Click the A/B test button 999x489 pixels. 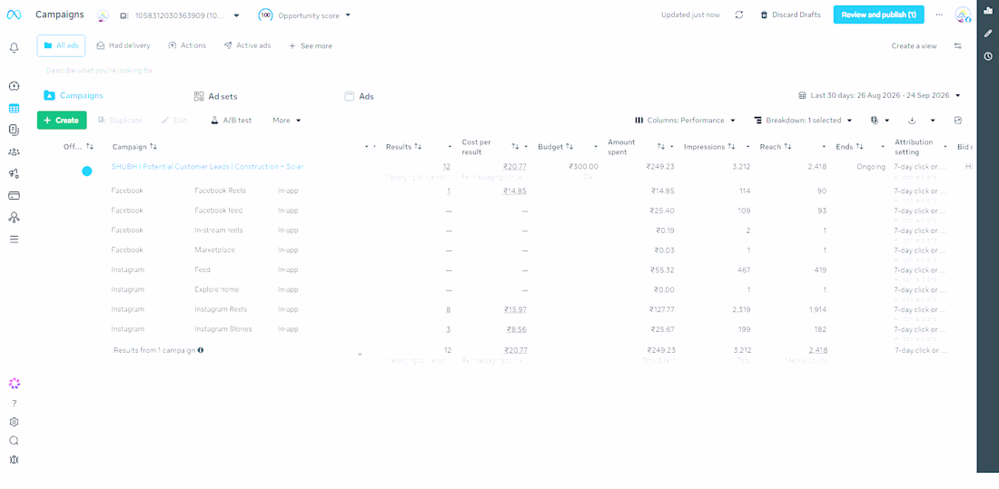pyautogui.click(x=232, y=121)
